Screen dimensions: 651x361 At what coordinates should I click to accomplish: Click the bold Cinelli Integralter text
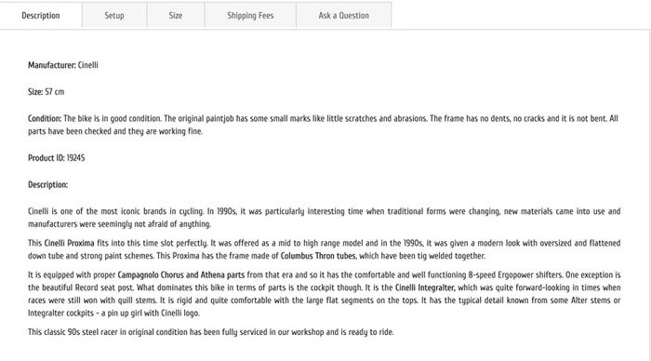(425, 287)
